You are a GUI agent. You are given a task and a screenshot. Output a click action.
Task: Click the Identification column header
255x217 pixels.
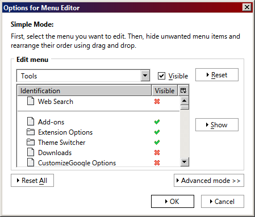click(x=85, y=90)
